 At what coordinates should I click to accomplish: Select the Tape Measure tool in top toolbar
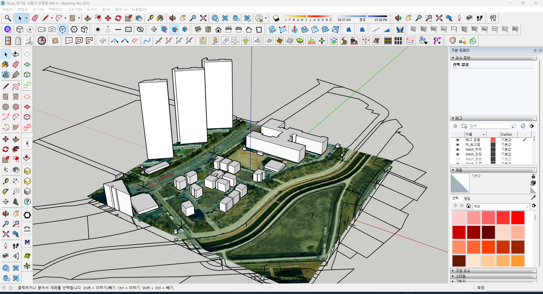click(x=150, y=18)
